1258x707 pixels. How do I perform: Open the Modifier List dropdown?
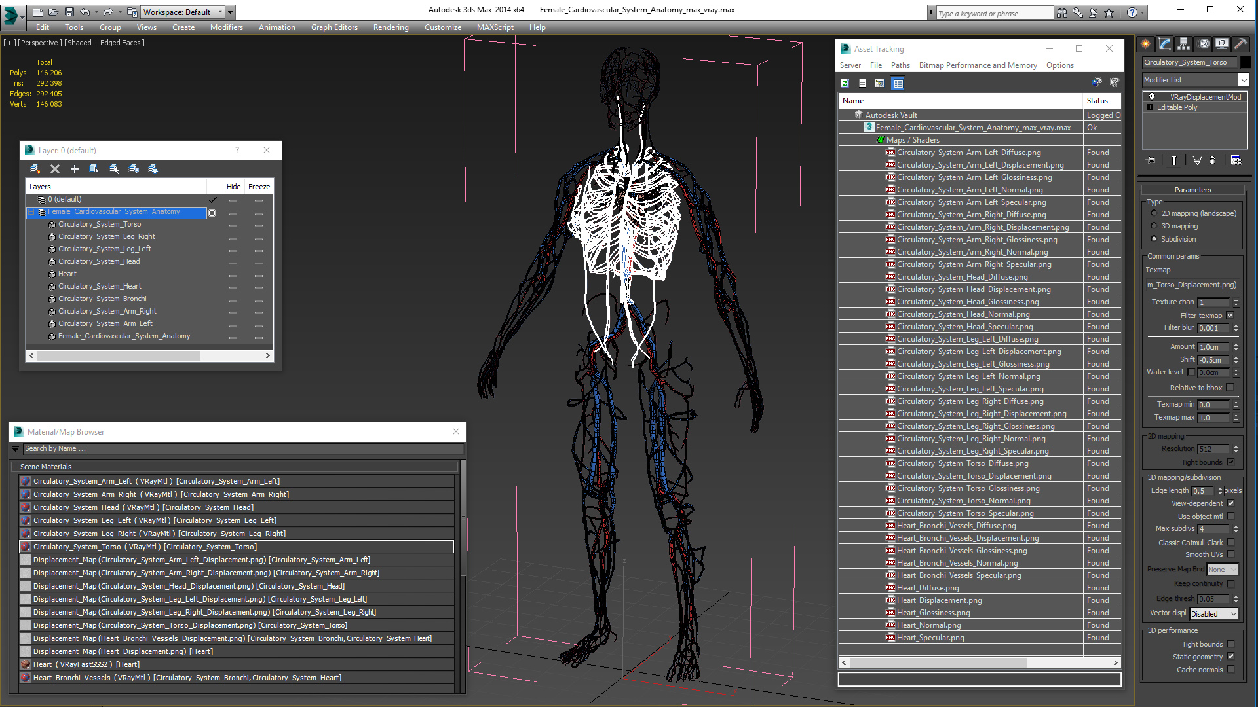point(1243,80)
